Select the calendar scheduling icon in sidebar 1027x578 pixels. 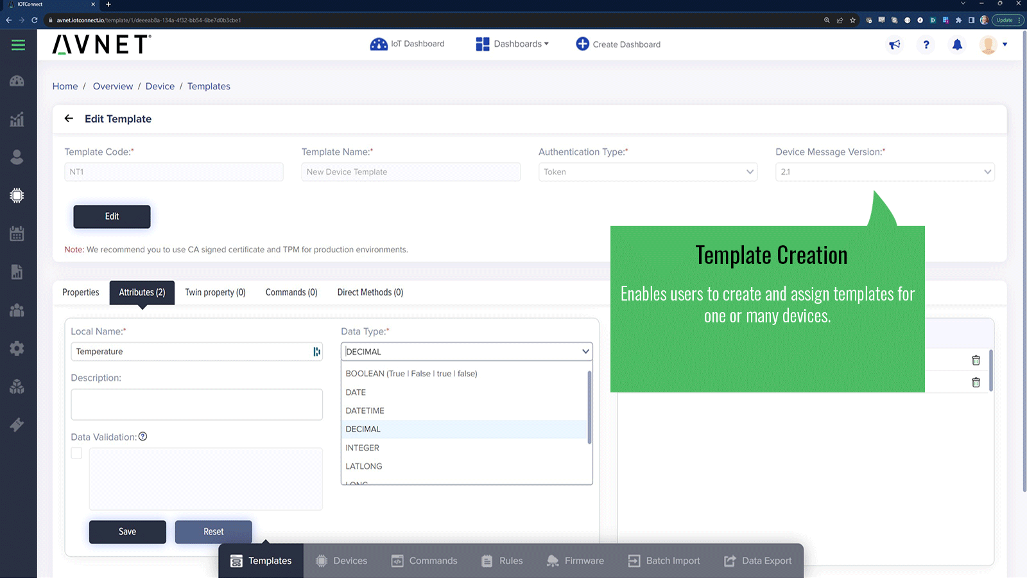16,234
